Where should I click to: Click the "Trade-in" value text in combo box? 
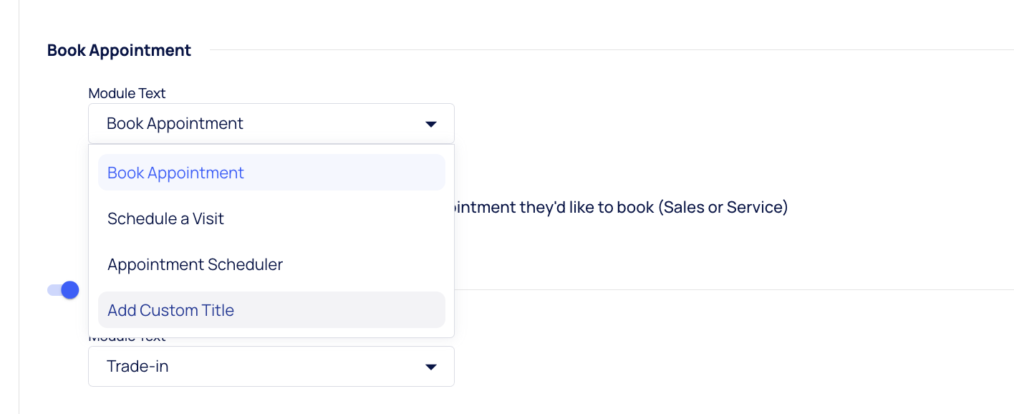point(137,367)
